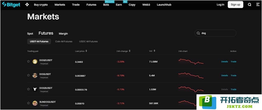Open Markets menu item
The height and width of the screenshot is (110, 262).
(x=60, y=5)
